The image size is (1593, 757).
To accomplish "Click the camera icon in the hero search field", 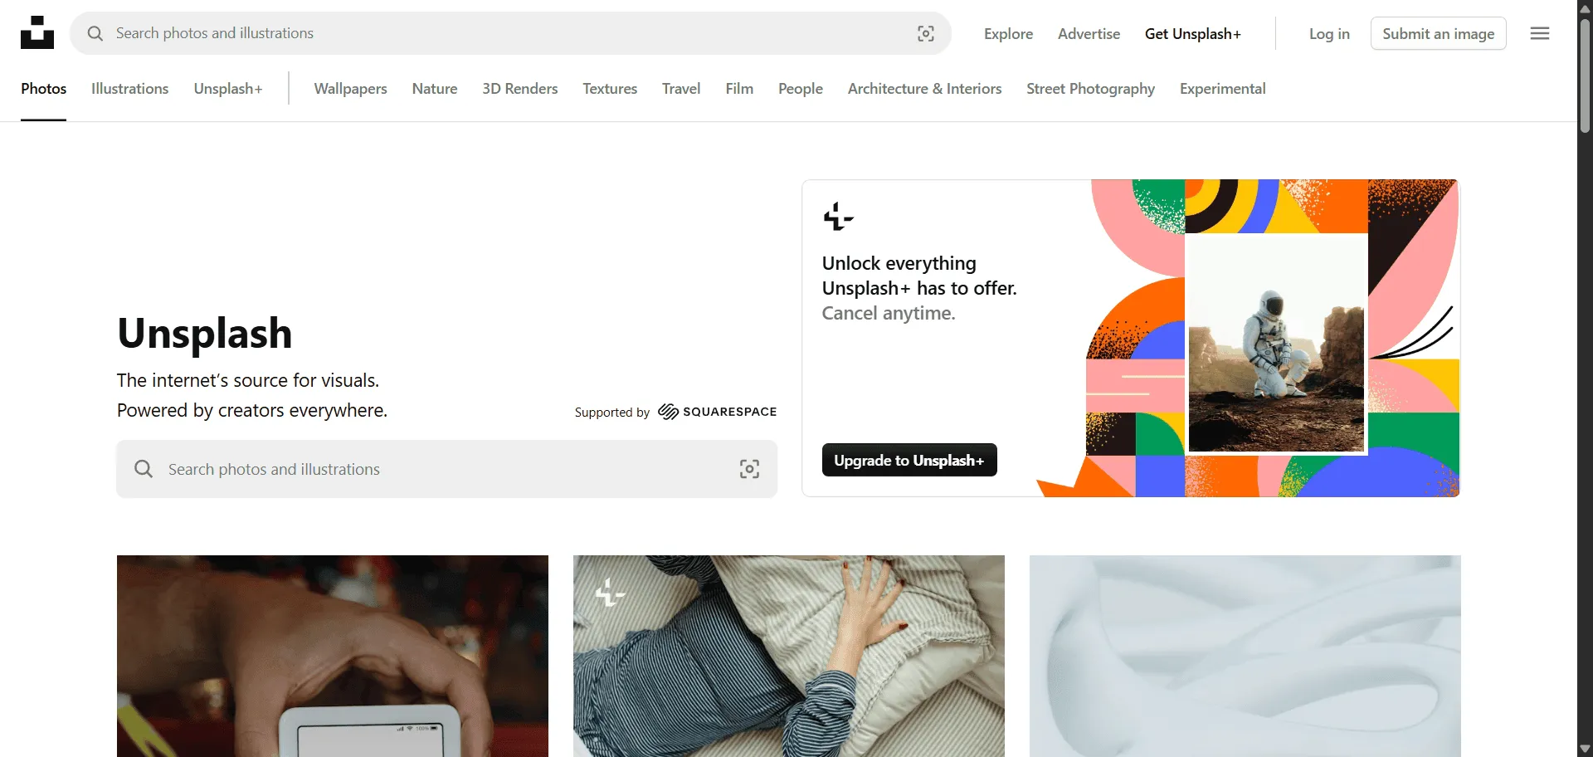I will pos(748,469).
